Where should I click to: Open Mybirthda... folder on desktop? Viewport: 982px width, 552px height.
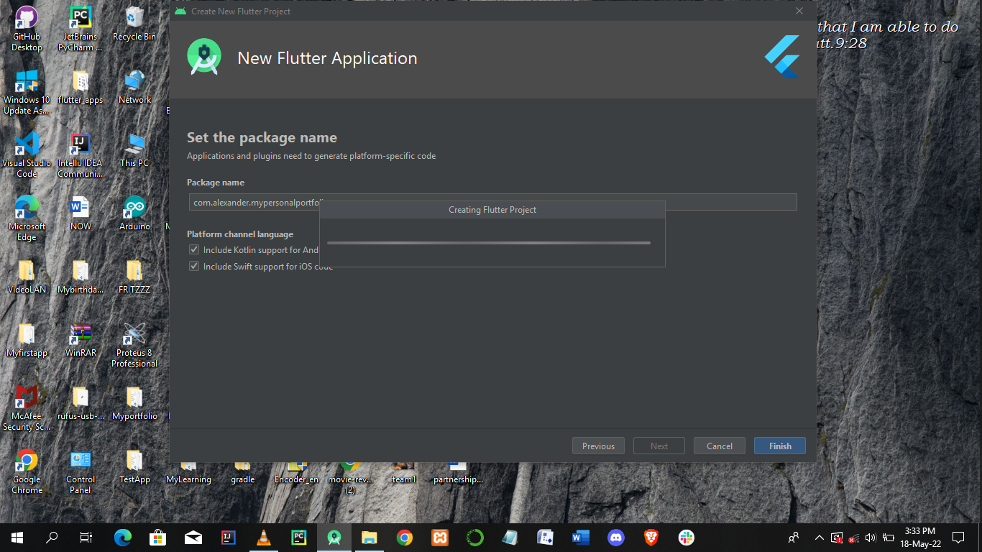click(x=81, y=277)
